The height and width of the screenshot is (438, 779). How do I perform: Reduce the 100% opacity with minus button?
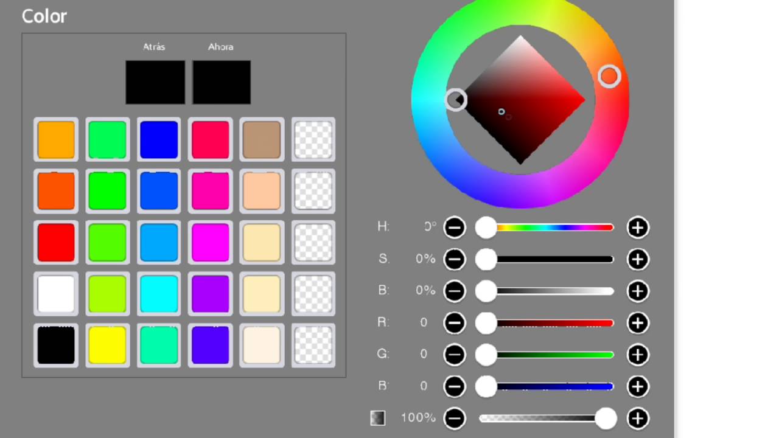(x=455, y=418)
